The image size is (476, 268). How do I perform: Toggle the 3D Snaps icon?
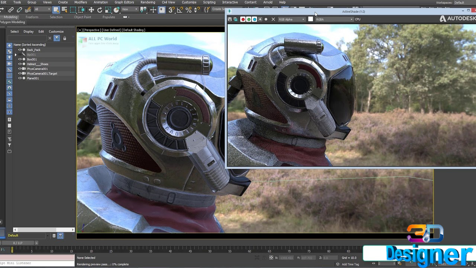coord(171,10)
